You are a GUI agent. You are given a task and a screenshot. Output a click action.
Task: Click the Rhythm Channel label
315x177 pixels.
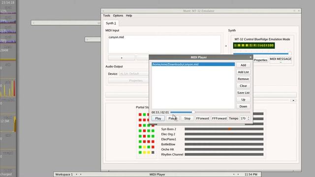click(172, 154)
